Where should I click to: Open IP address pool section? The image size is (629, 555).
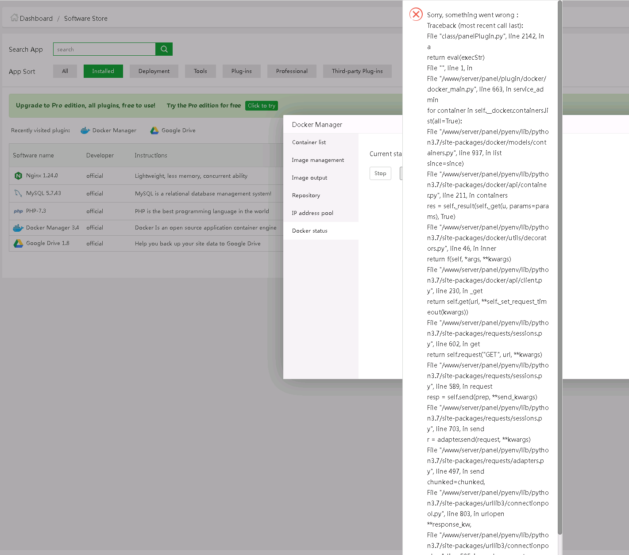pos(321,213)
